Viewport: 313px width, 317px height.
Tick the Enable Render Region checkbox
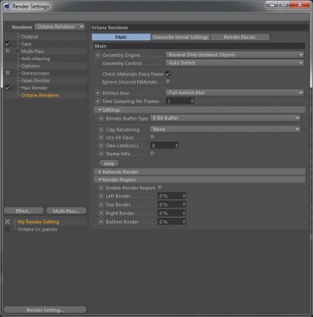[x=160, y=188]
